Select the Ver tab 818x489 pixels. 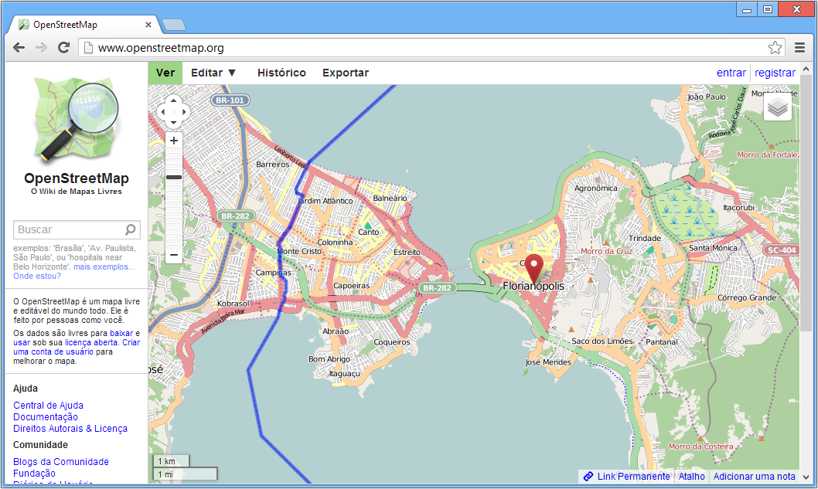(165, 73)
